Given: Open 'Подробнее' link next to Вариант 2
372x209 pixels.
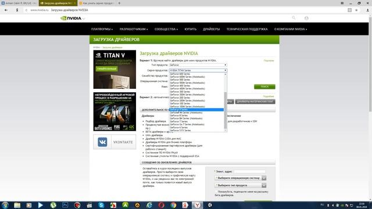Looking at the screenshot, I should (x=269, y=96).
